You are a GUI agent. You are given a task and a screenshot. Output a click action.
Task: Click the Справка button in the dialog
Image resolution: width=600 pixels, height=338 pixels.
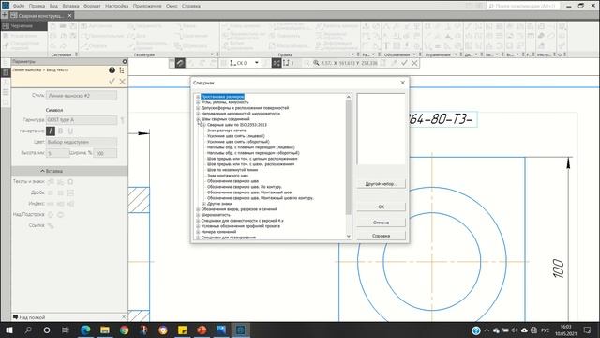[x=382, y=236]
